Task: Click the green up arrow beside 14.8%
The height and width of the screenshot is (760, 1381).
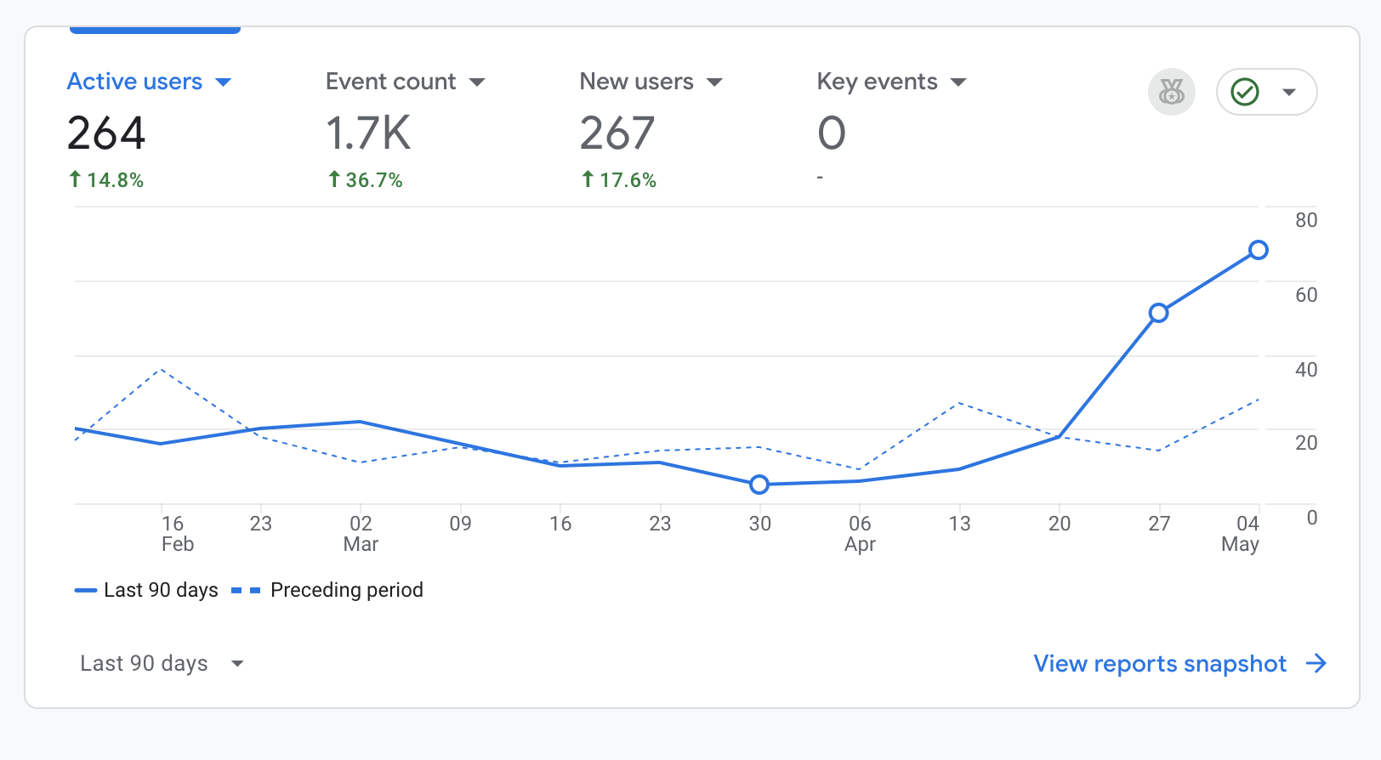Action: pyautogui.click(x=75, y=179)
